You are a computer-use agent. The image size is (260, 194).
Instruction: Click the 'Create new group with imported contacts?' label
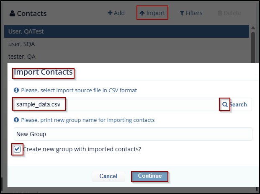tap(82, 149)
